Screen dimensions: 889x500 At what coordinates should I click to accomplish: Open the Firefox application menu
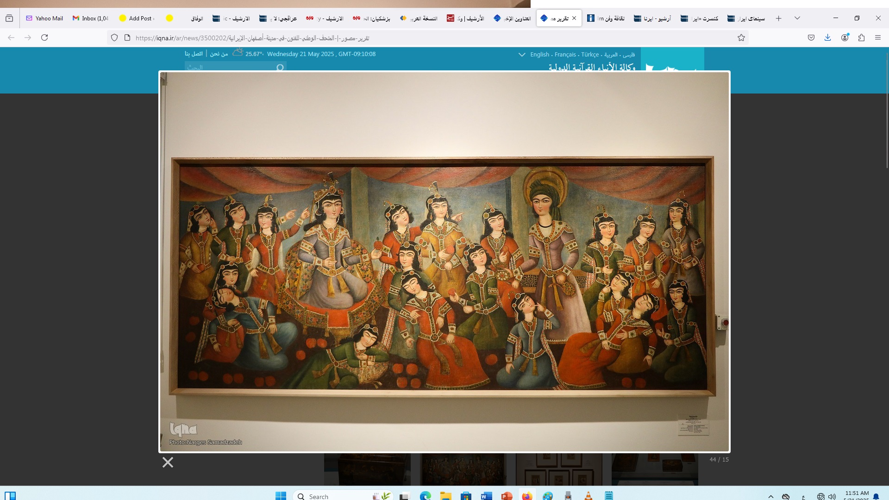tap(878, 37)
